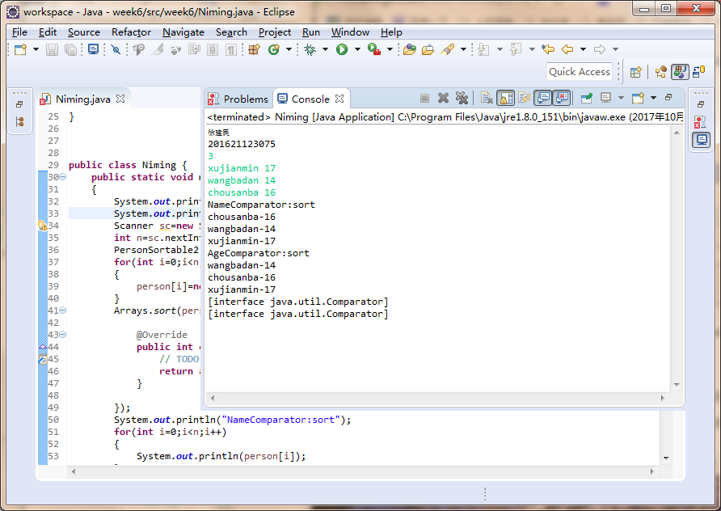Click Display Selected Console monitor icon
The width and height of the screenshot is (721, 511).
[x=606, y=98]
